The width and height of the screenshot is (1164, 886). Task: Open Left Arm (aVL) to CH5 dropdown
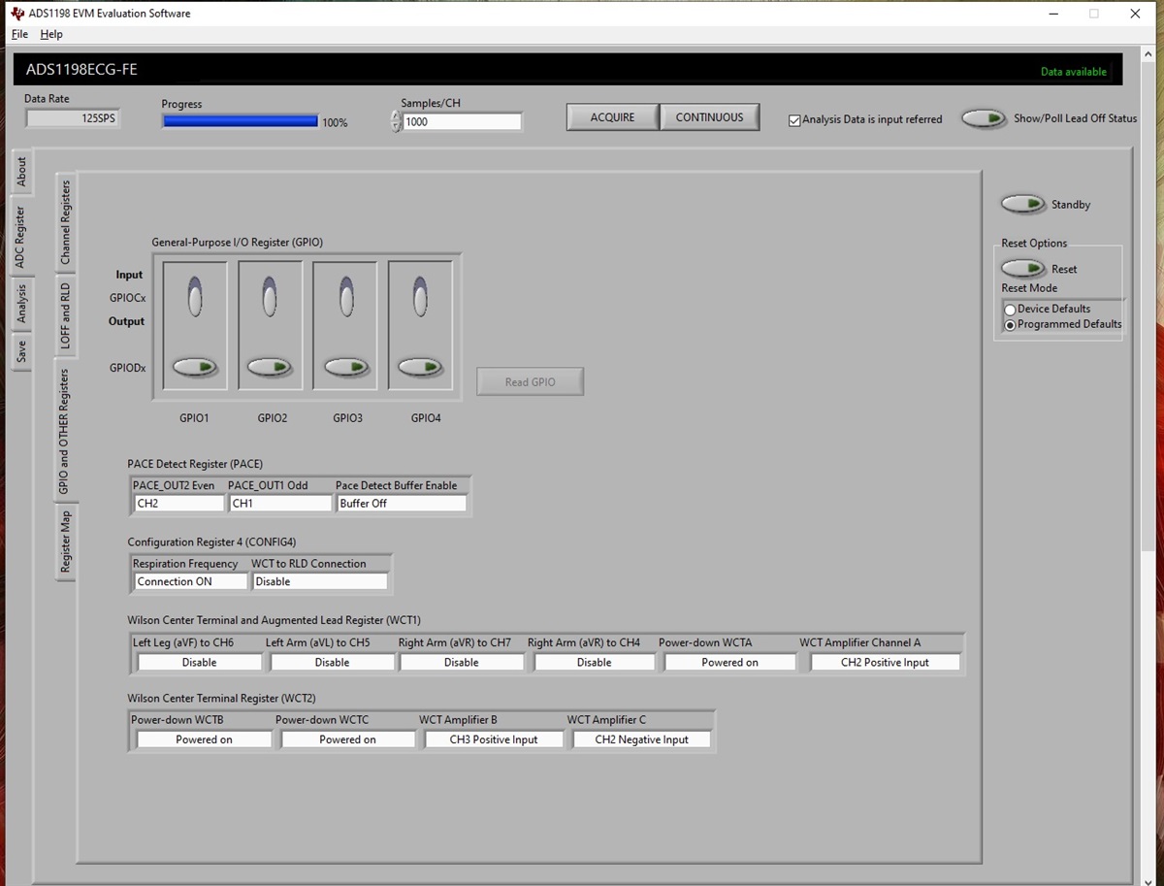point(333,662)
